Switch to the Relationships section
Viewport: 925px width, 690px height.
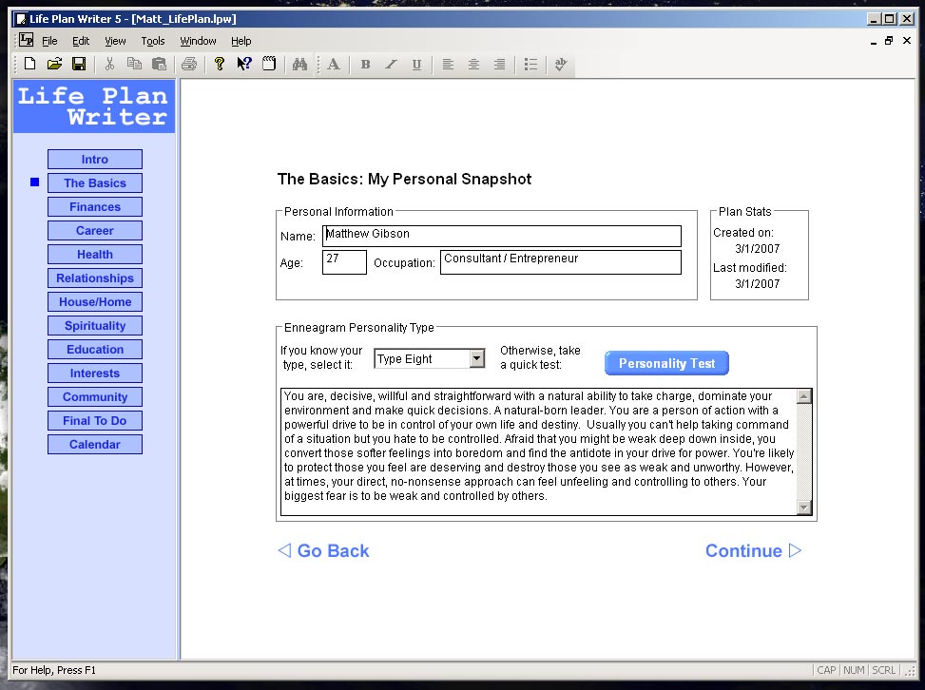(x=95, y=278)
